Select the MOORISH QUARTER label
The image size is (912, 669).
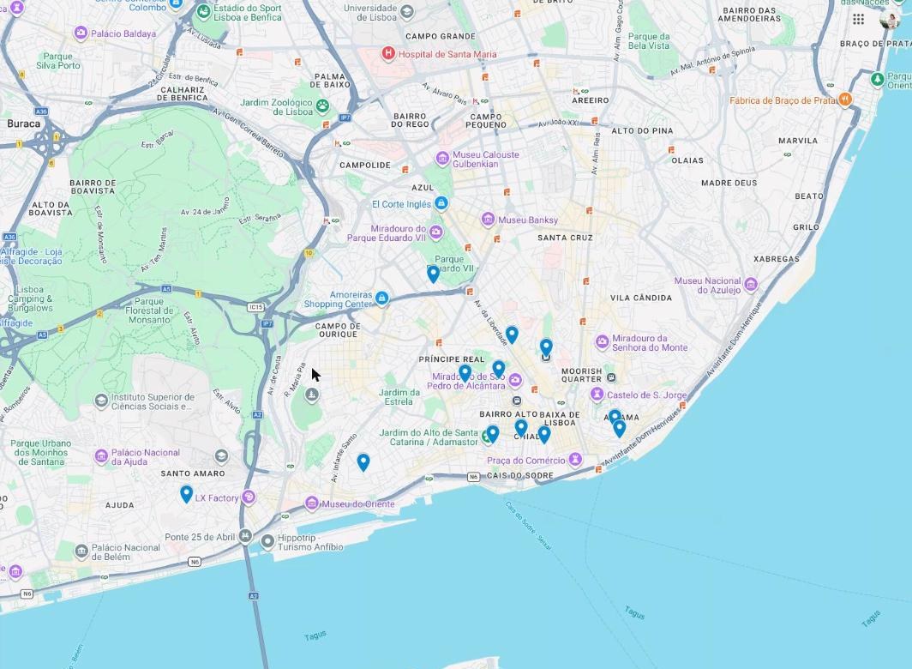582,375
